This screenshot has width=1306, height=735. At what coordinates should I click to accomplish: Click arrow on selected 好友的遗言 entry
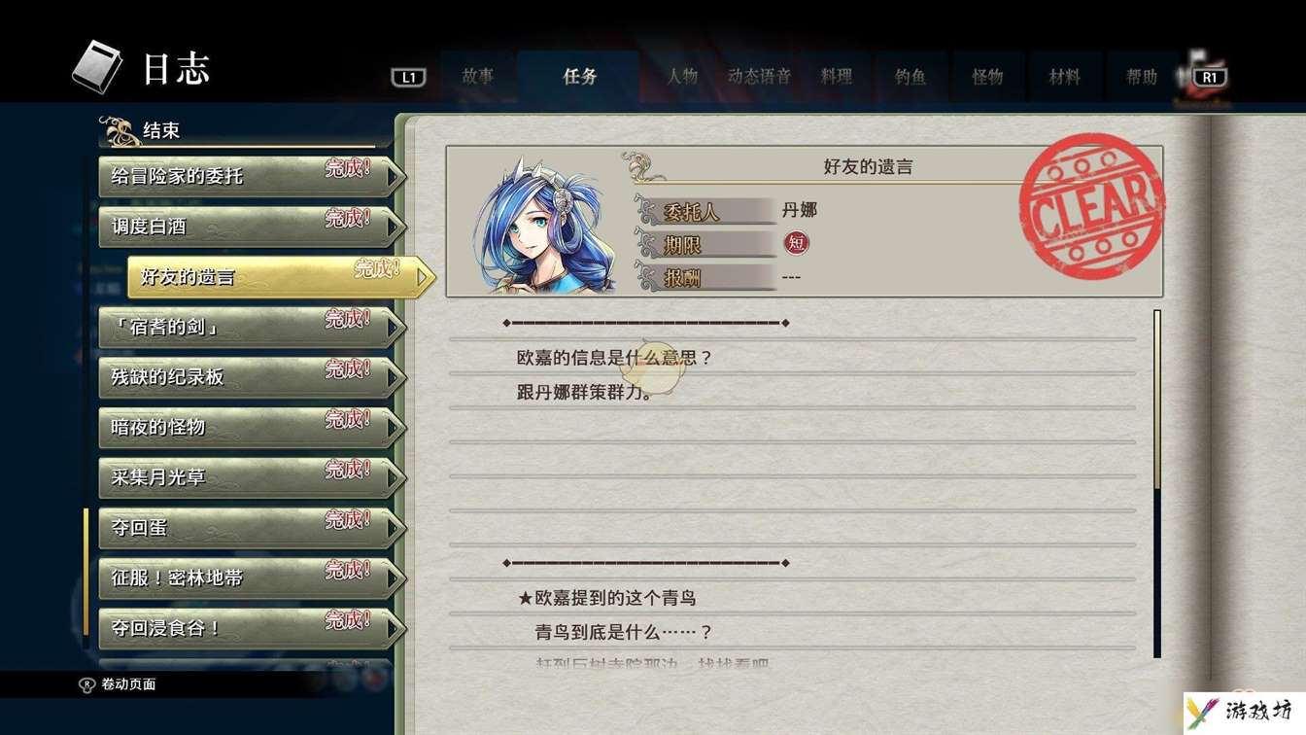(424, 277)
